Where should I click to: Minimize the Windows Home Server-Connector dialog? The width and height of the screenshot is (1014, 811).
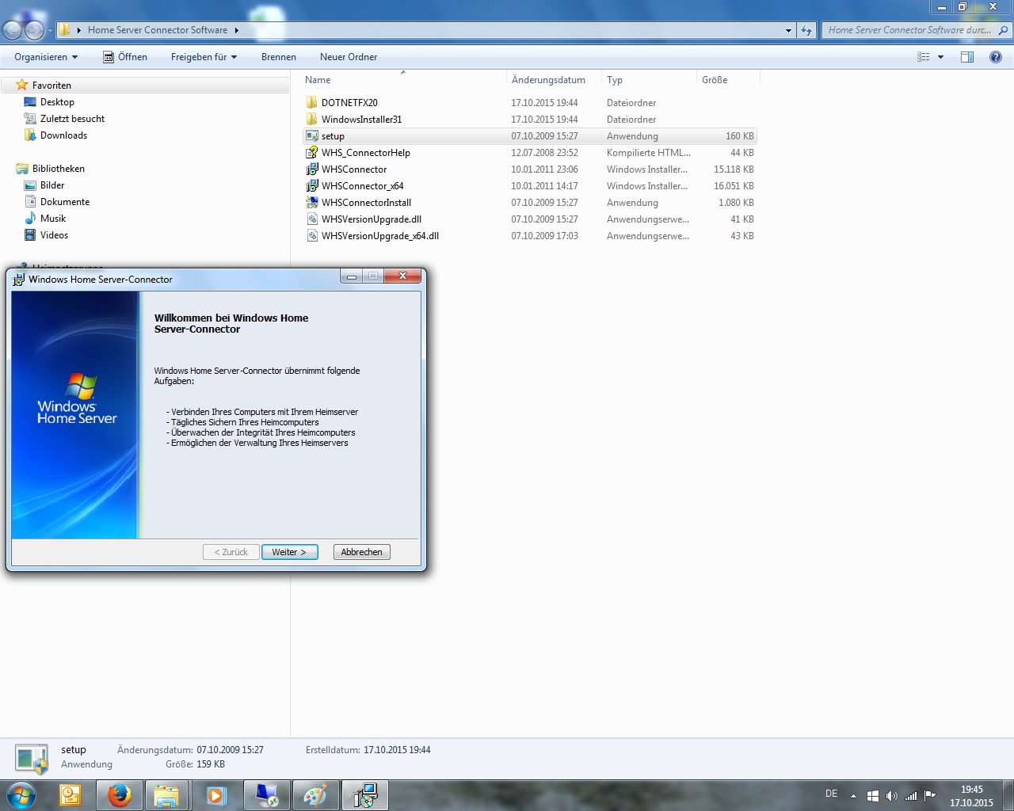pyautogui.click(x=351, y=276)
